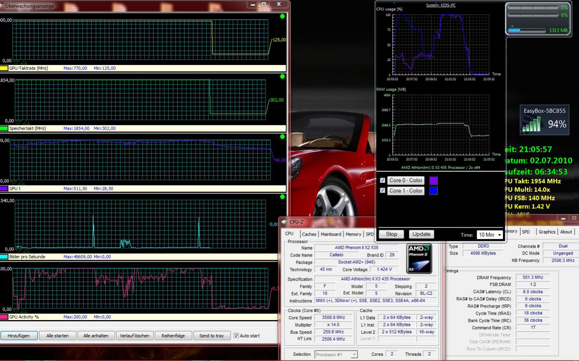Image resolution: width=579 pixels, height=361 pixels.
Task: Click green status dot on Bilder pro Sekunde graph
Action: coord(282,197)
